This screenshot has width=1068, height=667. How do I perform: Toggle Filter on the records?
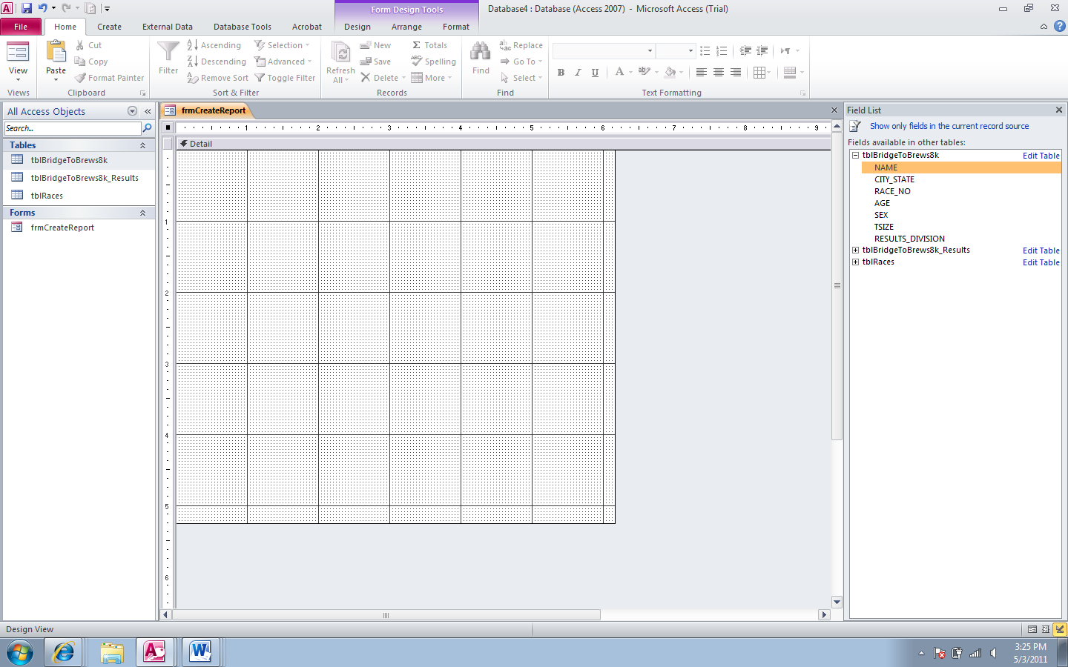285,78
